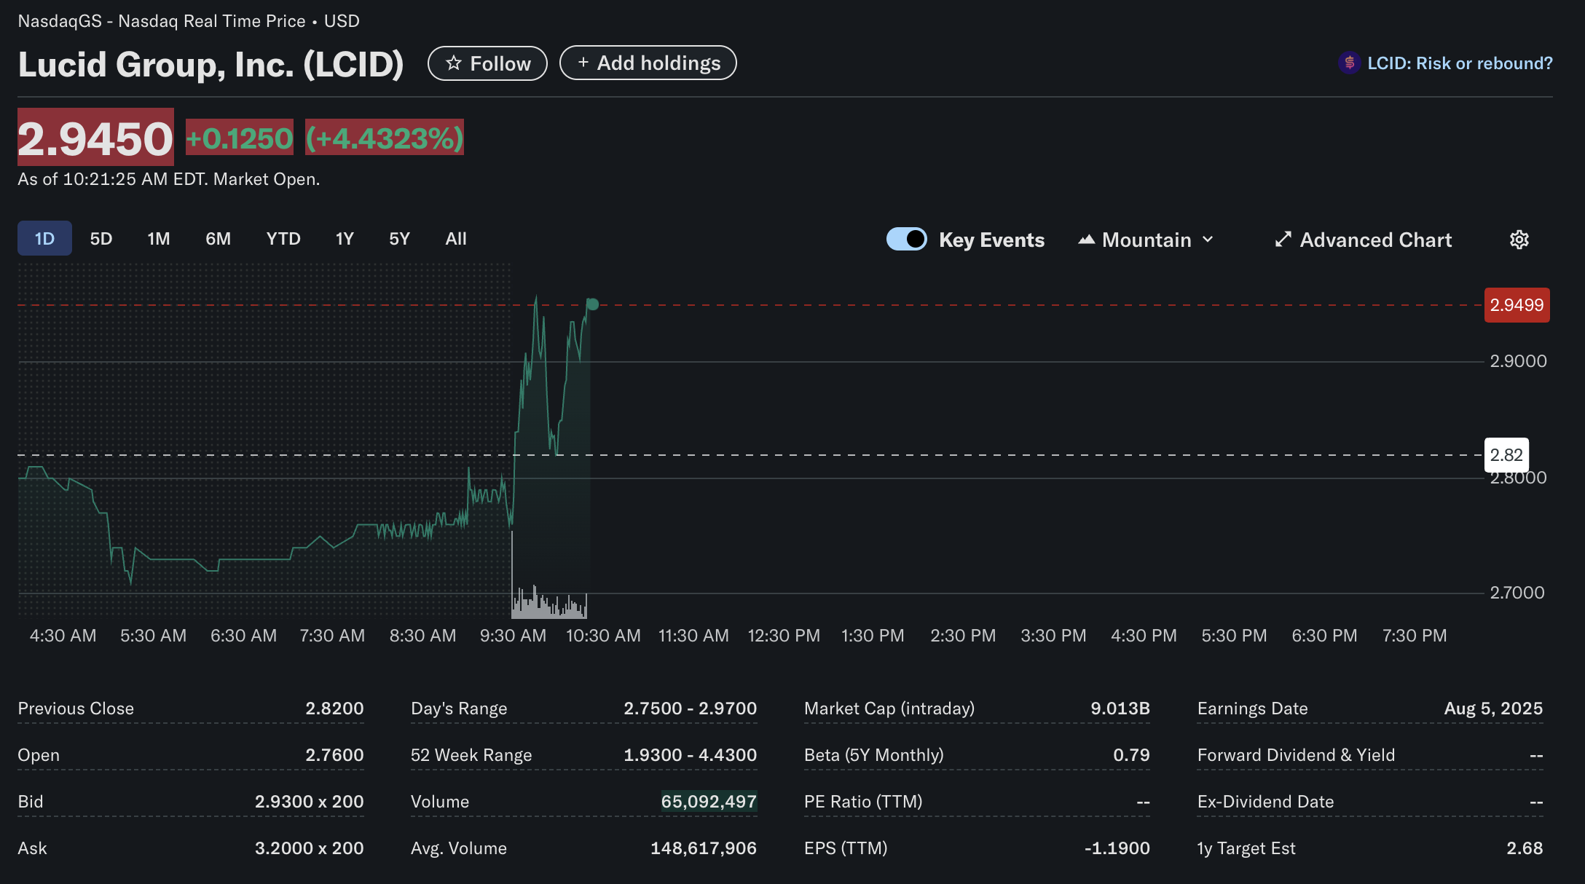
Task: Click the 2.82 previous close label
Action: point(1506,455)
